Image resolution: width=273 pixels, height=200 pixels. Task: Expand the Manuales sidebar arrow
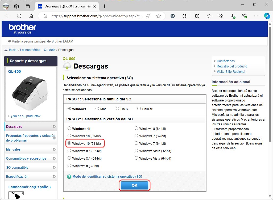[x=54, y=150]
